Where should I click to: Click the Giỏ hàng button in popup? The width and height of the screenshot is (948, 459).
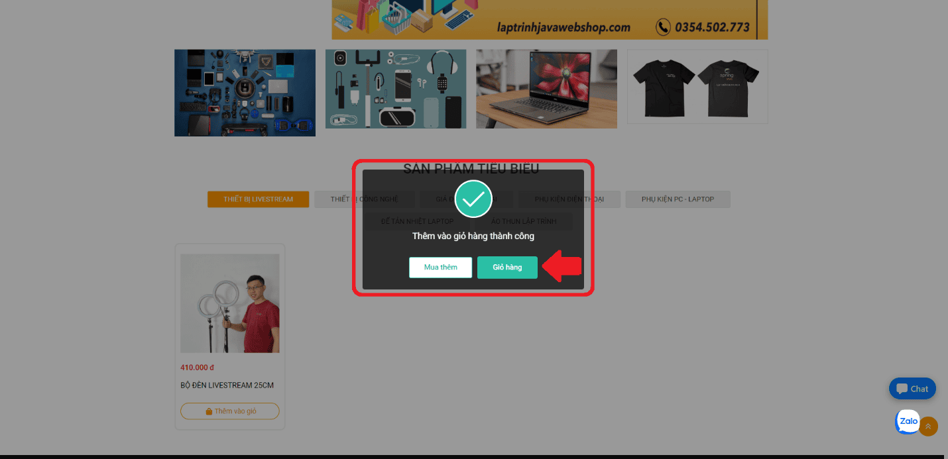coord(507,268)
